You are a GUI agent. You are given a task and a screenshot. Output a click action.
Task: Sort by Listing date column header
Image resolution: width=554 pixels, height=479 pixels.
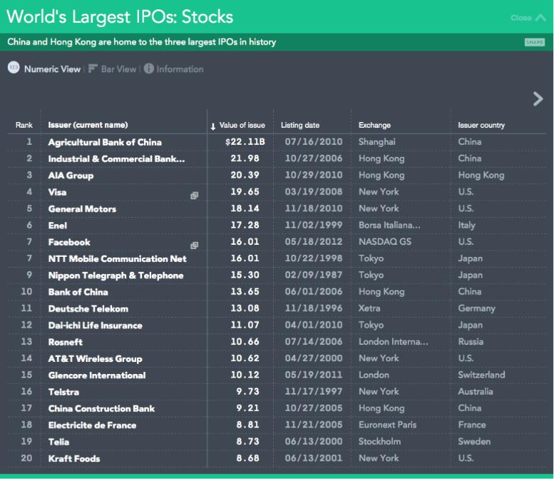coord(300,125)
